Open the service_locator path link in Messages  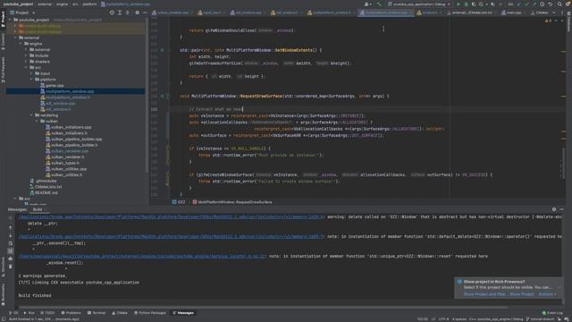[x=142, y=257]
